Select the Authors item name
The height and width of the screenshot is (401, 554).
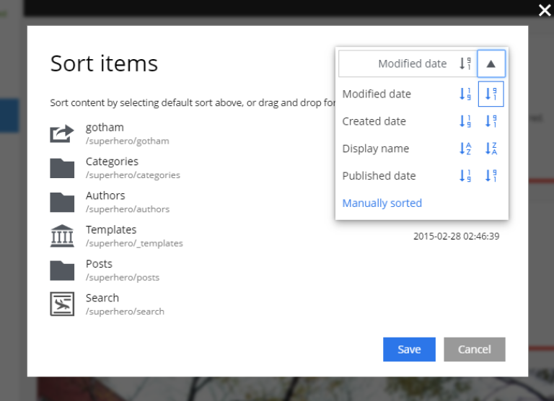(x=105, y=195)
